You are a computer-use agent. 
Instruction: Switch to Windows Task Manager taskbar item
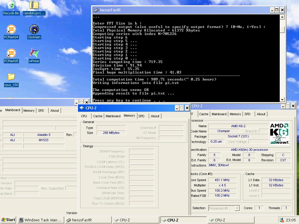coord(41,220)
